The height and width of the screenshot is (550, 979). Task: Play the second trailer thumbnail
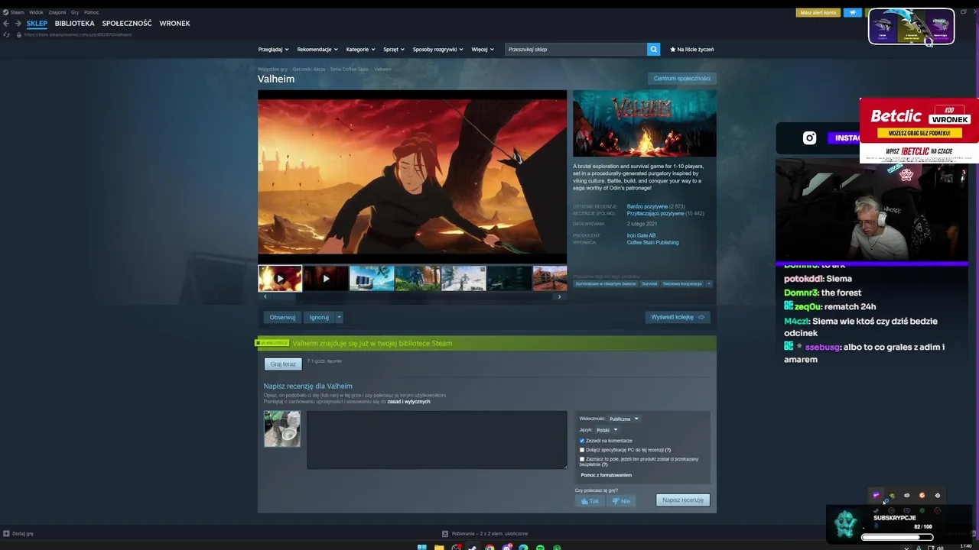click(x=326, y=278)
